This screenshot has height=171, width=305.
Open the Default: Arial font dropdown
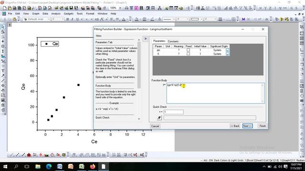click(x=49, y=19)
